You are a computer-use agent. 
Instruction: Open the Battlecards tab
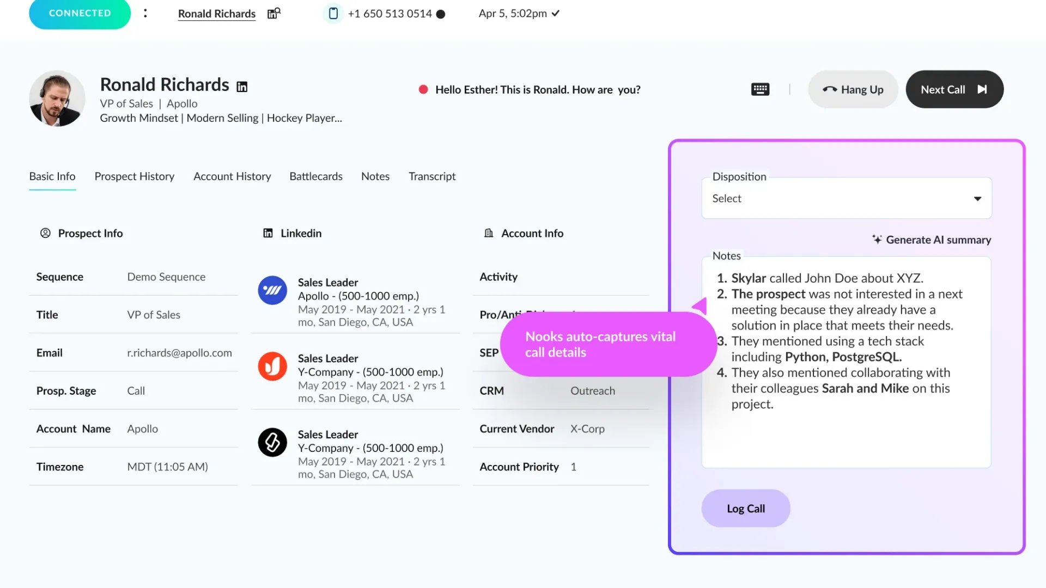[316, 176]
